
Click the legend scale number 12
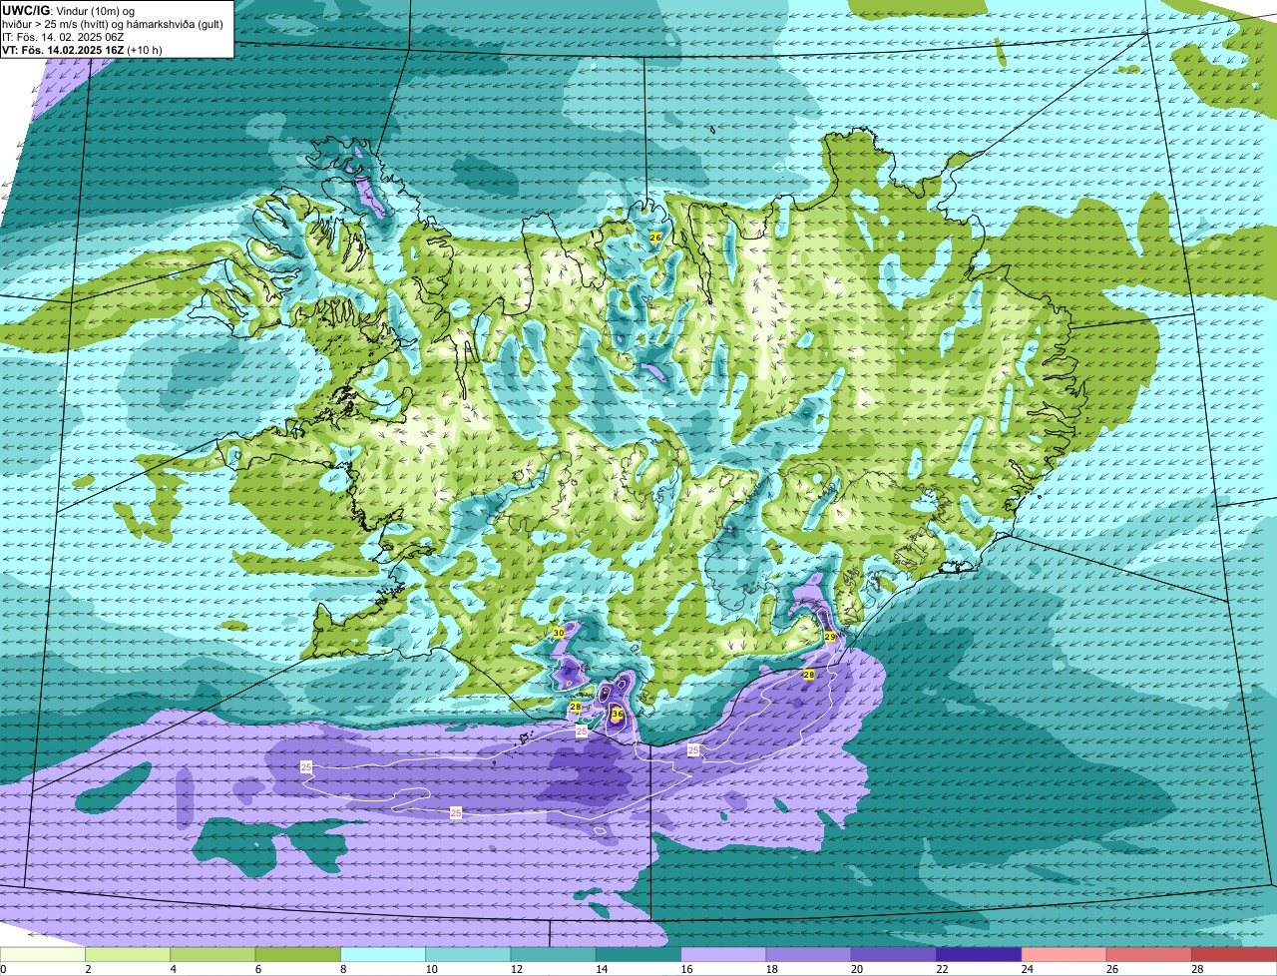(x=516, y=969)
